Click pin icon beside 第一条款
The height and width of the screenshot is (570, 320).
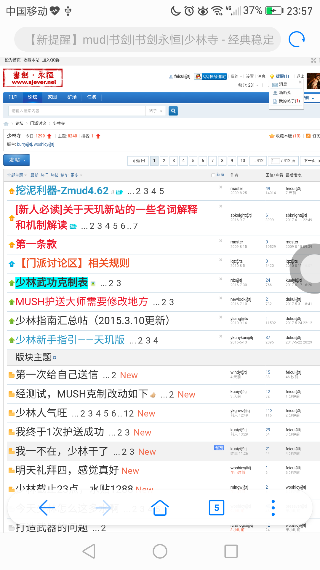pyautogui.click(x=12, y=245)
